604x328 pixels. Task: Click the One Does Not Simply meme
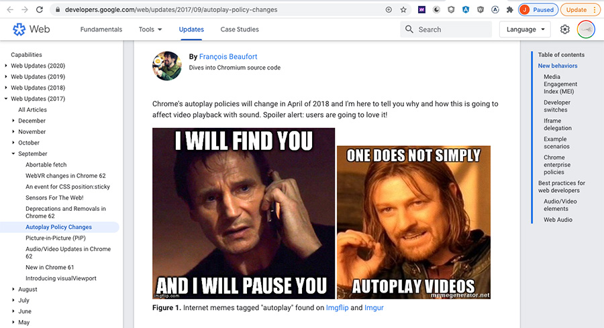[x=413, y=222]
